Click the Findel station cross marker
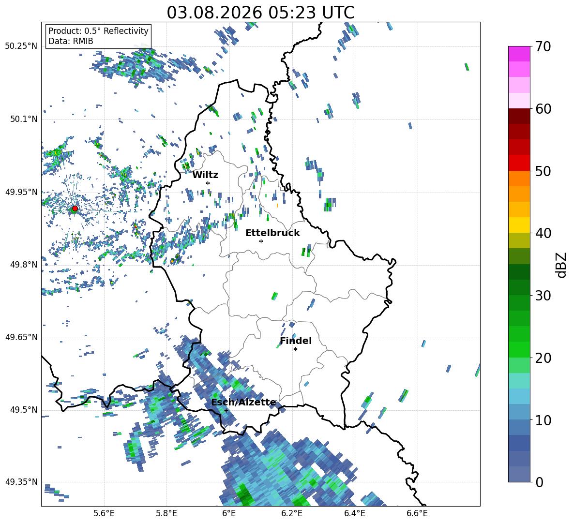 click(295, 349)
